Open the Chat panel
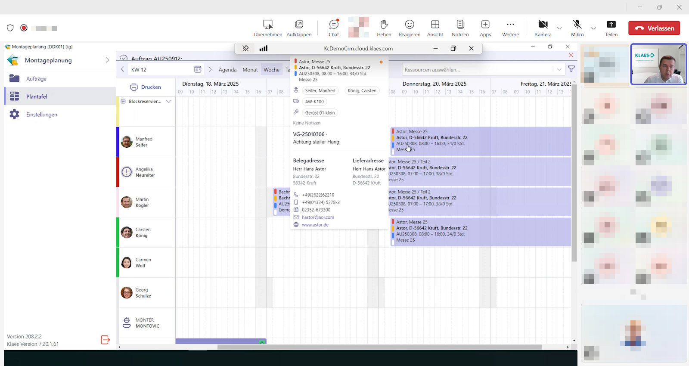The width and height of the screenshot is (689, 366). coord(334,28)
